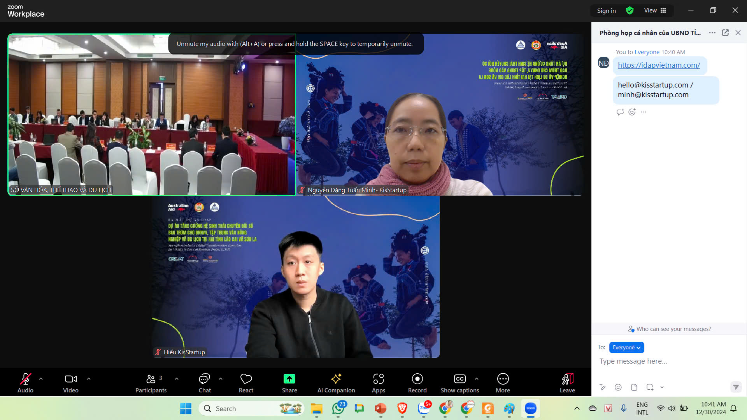Open the idapvietnam.com link in chat
The width and height of the screenshot is (747, 420).
tap(659, 65)
